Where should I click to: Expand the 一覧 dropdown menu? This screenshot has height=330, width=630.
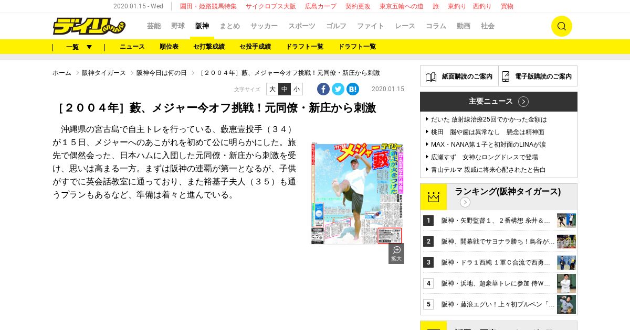79,47
